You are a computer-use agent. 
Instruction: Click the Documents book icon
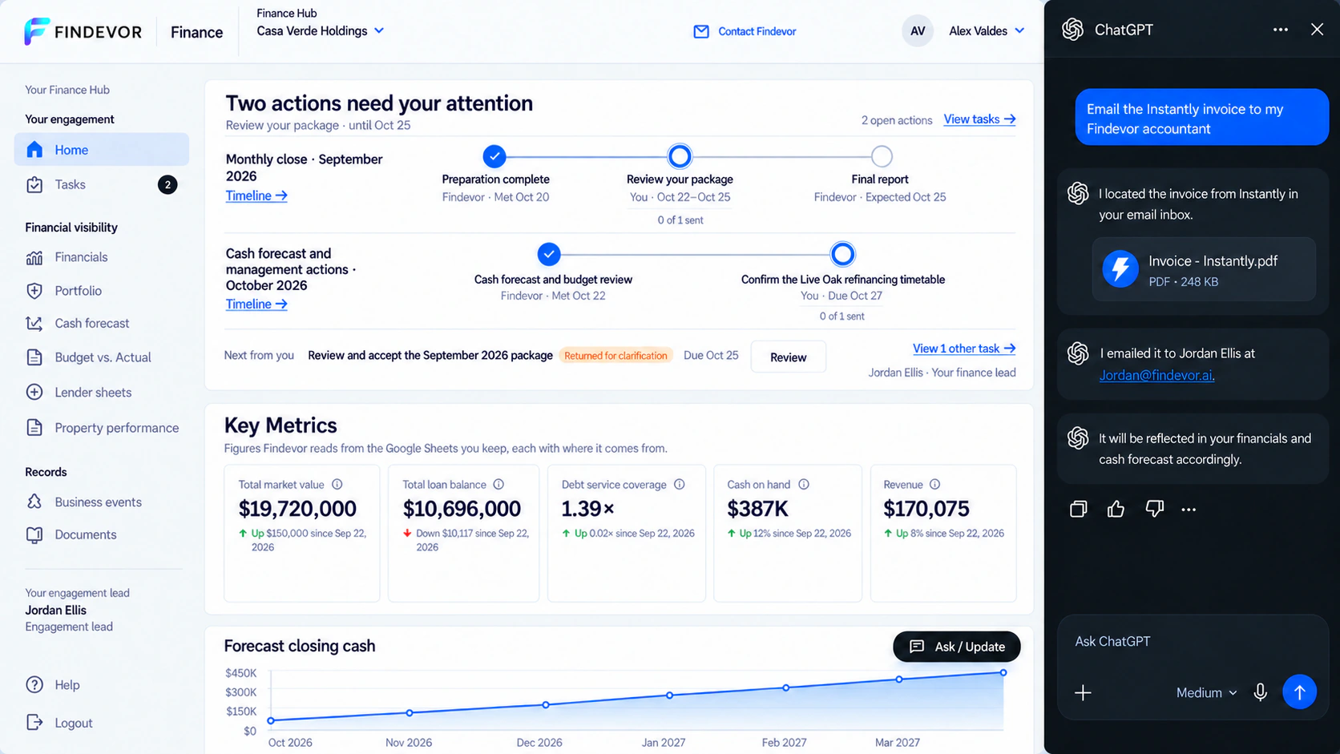click(34, 534)
